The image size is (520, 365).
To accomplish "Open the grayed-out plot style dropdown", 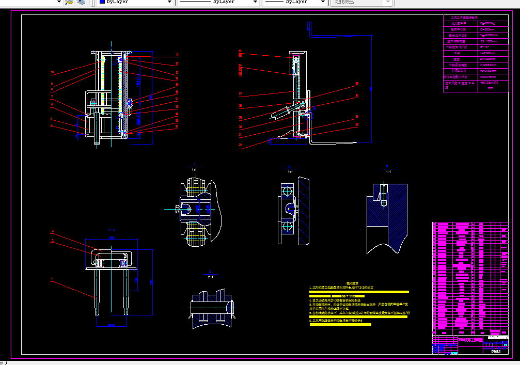I will coord(388,2).
